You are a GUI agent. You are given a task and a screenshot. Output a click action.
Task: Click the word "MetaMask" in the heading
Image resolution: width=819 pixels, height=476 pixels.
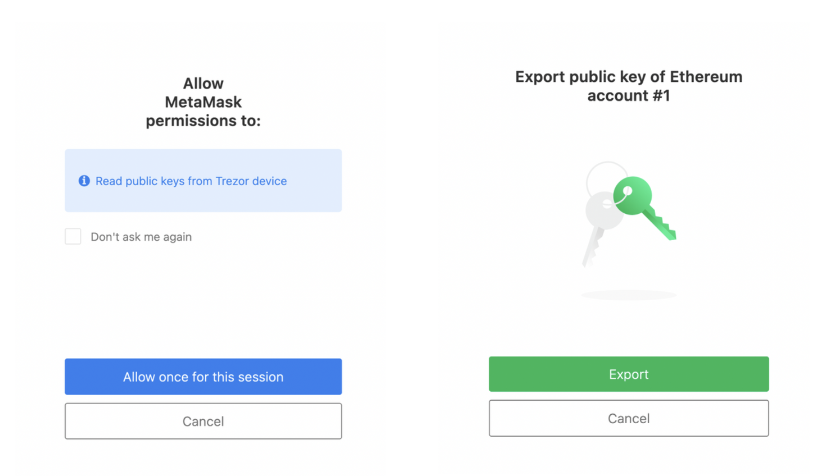(x=203, y=102)
